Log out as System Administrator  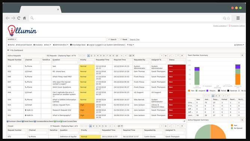coord(106,45)
